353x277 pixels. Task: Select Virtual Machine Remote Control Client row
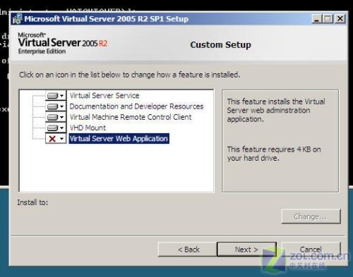coord(131,117)
